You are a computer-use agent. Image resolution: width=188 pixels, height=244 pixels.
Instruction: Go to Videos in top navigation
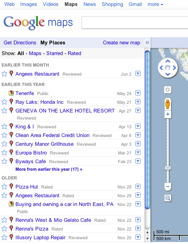(x=51, y=4)
